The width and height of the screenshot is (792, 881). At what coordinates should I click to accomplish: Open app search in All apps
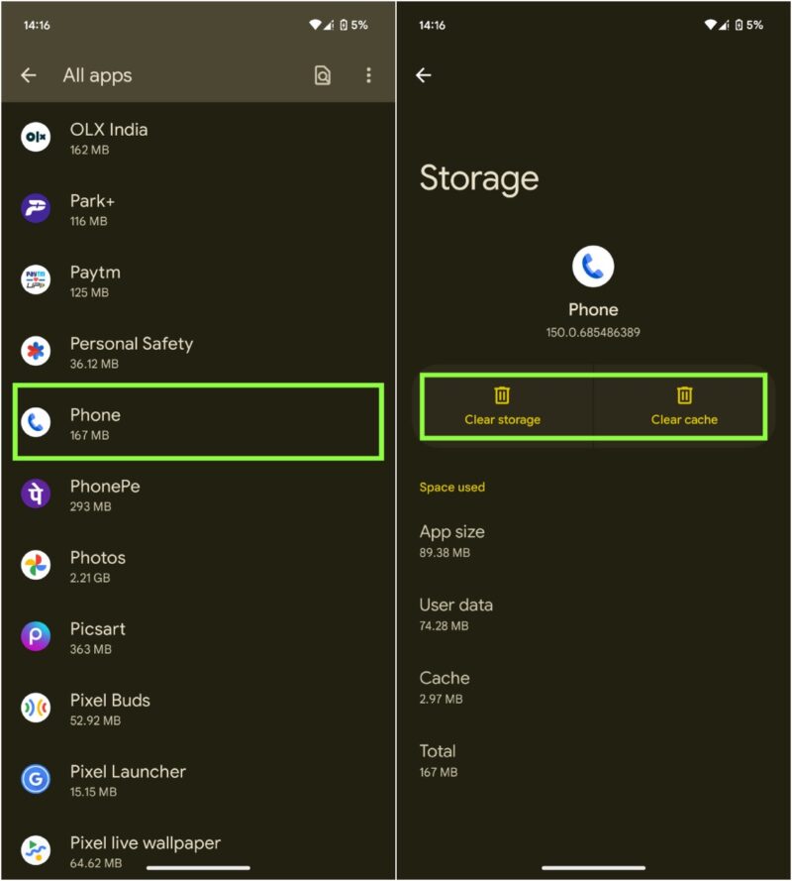pos(324,75)
